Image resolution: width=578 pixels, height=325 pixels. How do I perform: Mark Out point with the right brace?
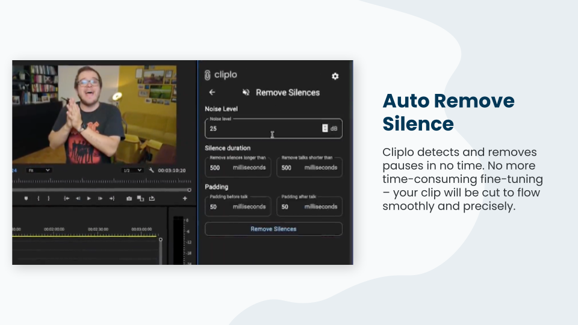(x=49, y=199)
